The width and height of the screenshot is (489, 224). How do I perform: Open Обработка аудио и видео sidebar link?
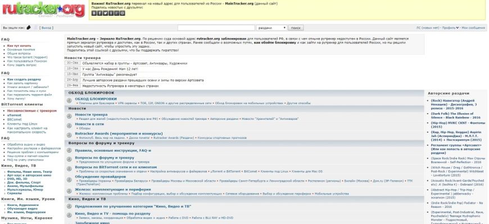[26, 144]
